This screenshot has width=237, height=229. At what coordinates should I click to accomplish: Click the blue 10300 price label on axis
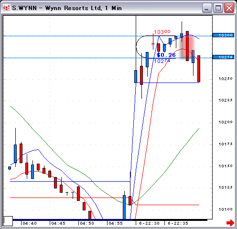tap(223, 35)
